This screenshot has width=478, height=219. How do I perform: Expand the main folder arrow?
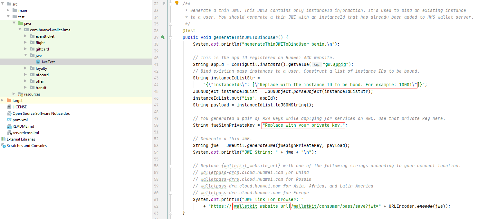pos(8,11)
